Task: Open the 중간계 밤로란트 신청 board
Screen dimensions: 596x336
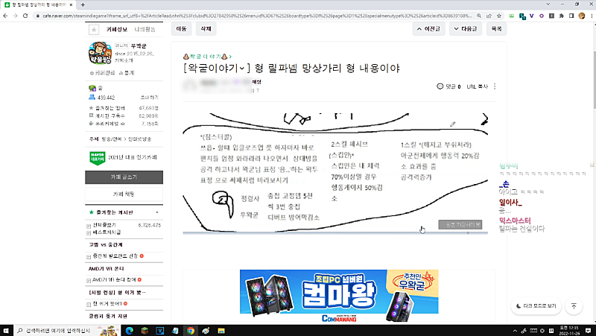Action: pyautogui.click(x=115, y=256)
